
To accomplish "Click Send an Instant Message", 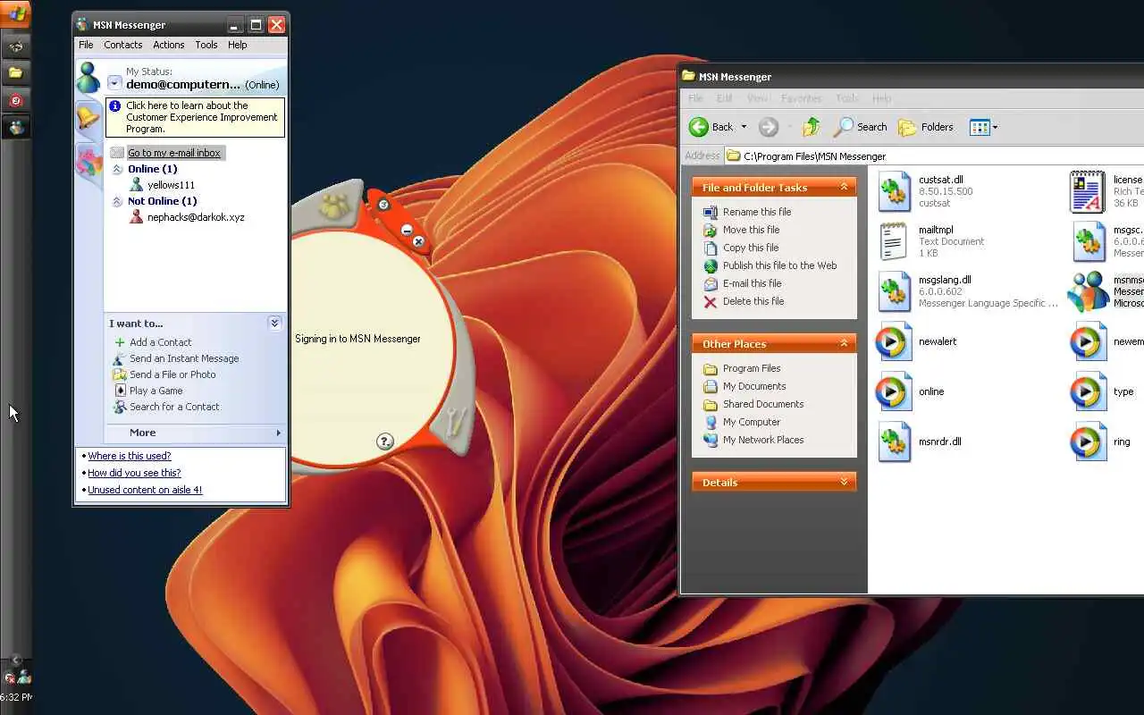I will [x=184, y=358].
